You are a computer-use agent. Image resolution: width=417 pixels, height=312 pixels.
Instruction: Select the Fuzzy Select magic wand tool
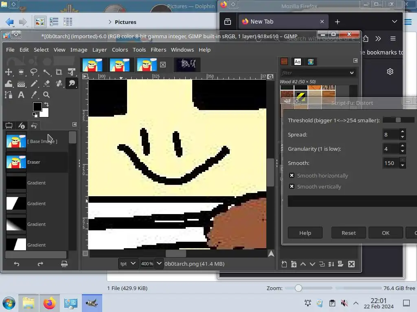click(46, 72)
